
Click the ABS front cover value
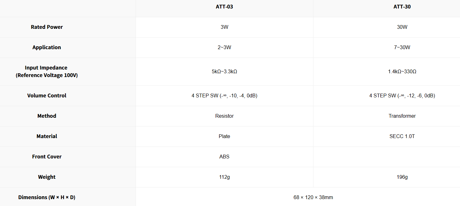click(224, 157)
